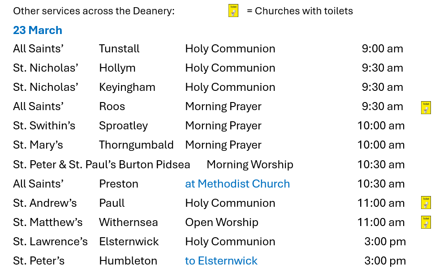Click 'Other services across the Deanery' heading

tap(94, 11)
